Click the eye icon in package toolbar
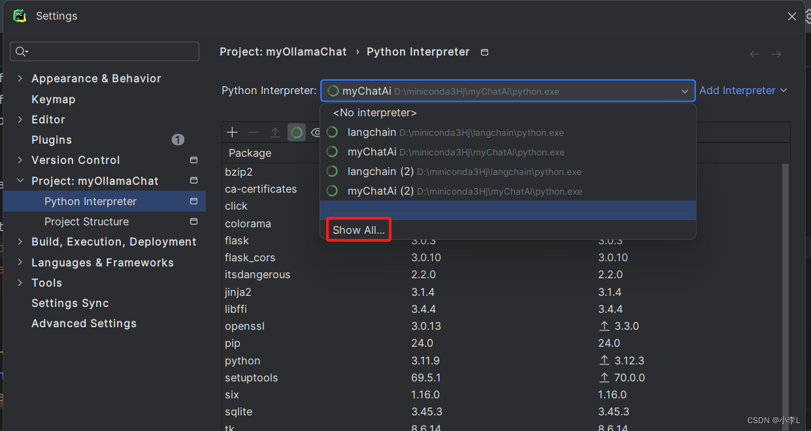 (x=317, y=132)
